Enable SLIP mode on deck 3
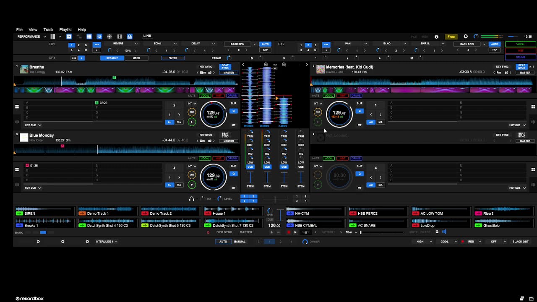This screenshot has height=302, width=537. [234, 166]
